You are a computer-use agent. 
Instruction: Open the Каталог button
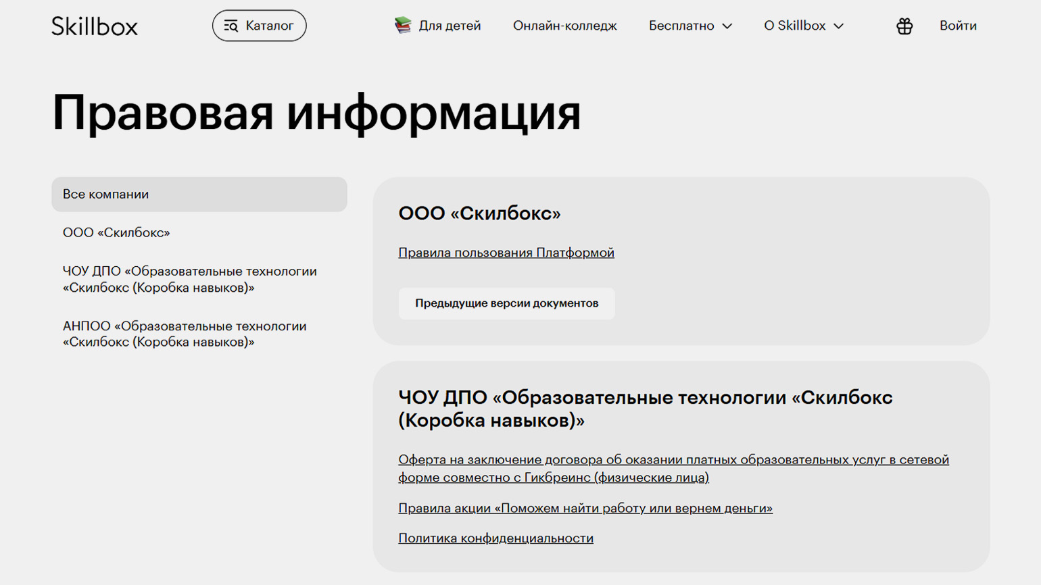click(259, 26)
